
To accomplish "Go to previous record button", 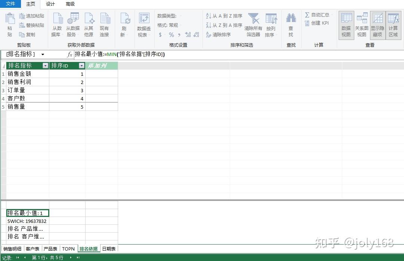I will [25, 257].
